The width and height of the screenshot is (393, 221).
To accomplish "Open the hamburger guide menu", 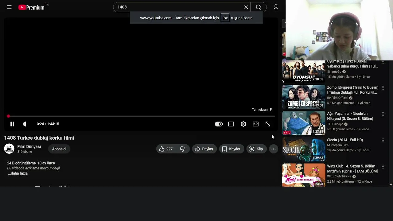I will pos(9,7).
